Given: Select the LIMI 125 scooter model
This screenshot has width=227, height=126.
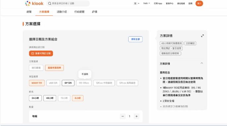Looking at the screenshot, I should pyautogui.click(x=53, y=83).
